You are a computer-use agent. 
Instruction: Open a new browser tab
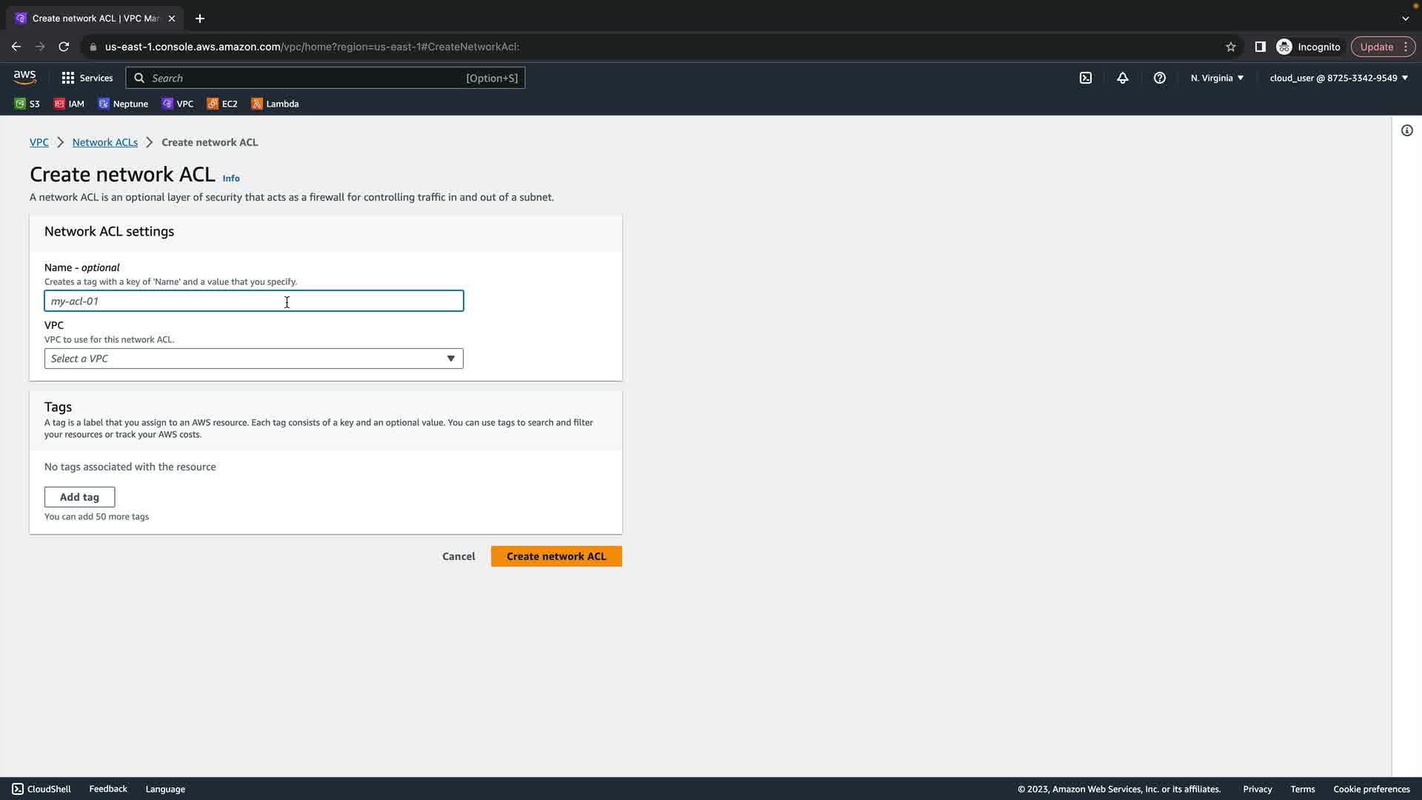click(200, 18)
